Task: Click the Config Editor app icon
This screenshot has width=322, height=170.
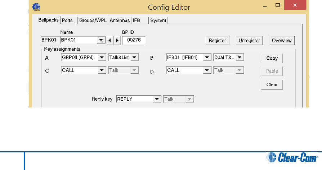Action: point(36,7)
